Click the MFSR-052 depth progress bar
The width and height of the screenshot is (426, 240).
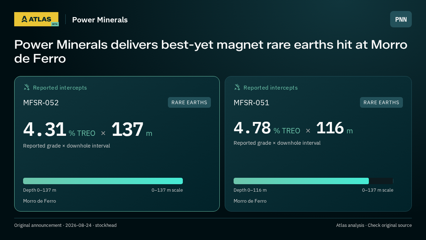103,181
